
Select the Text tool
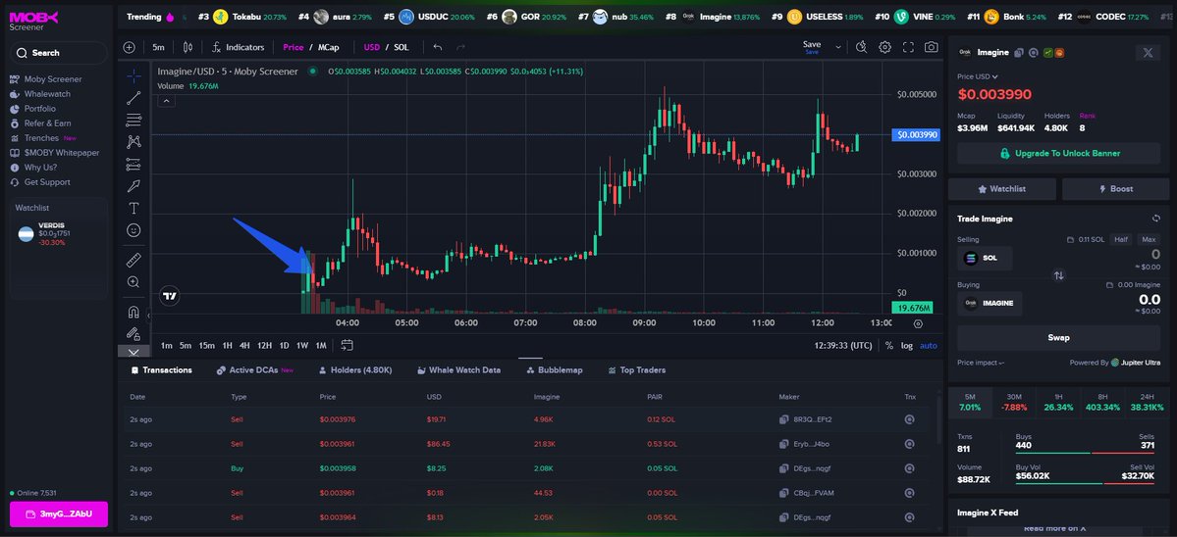[x=134, y=208]
